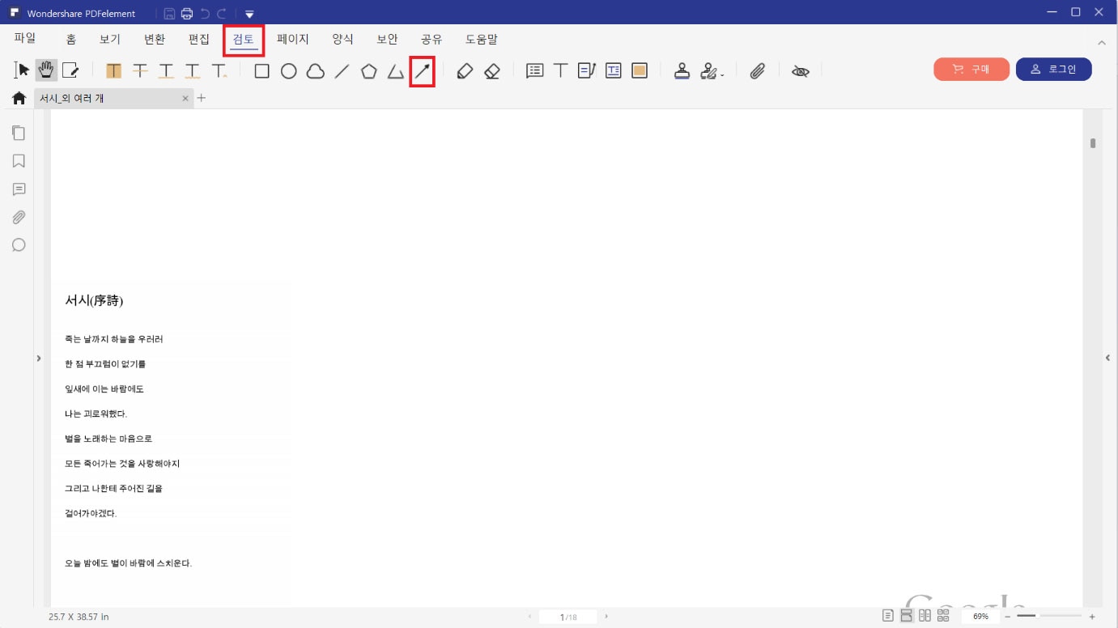Click the 구매 purchase button
The height and width of the screenshot is (628, 1118).
point(971,70)
